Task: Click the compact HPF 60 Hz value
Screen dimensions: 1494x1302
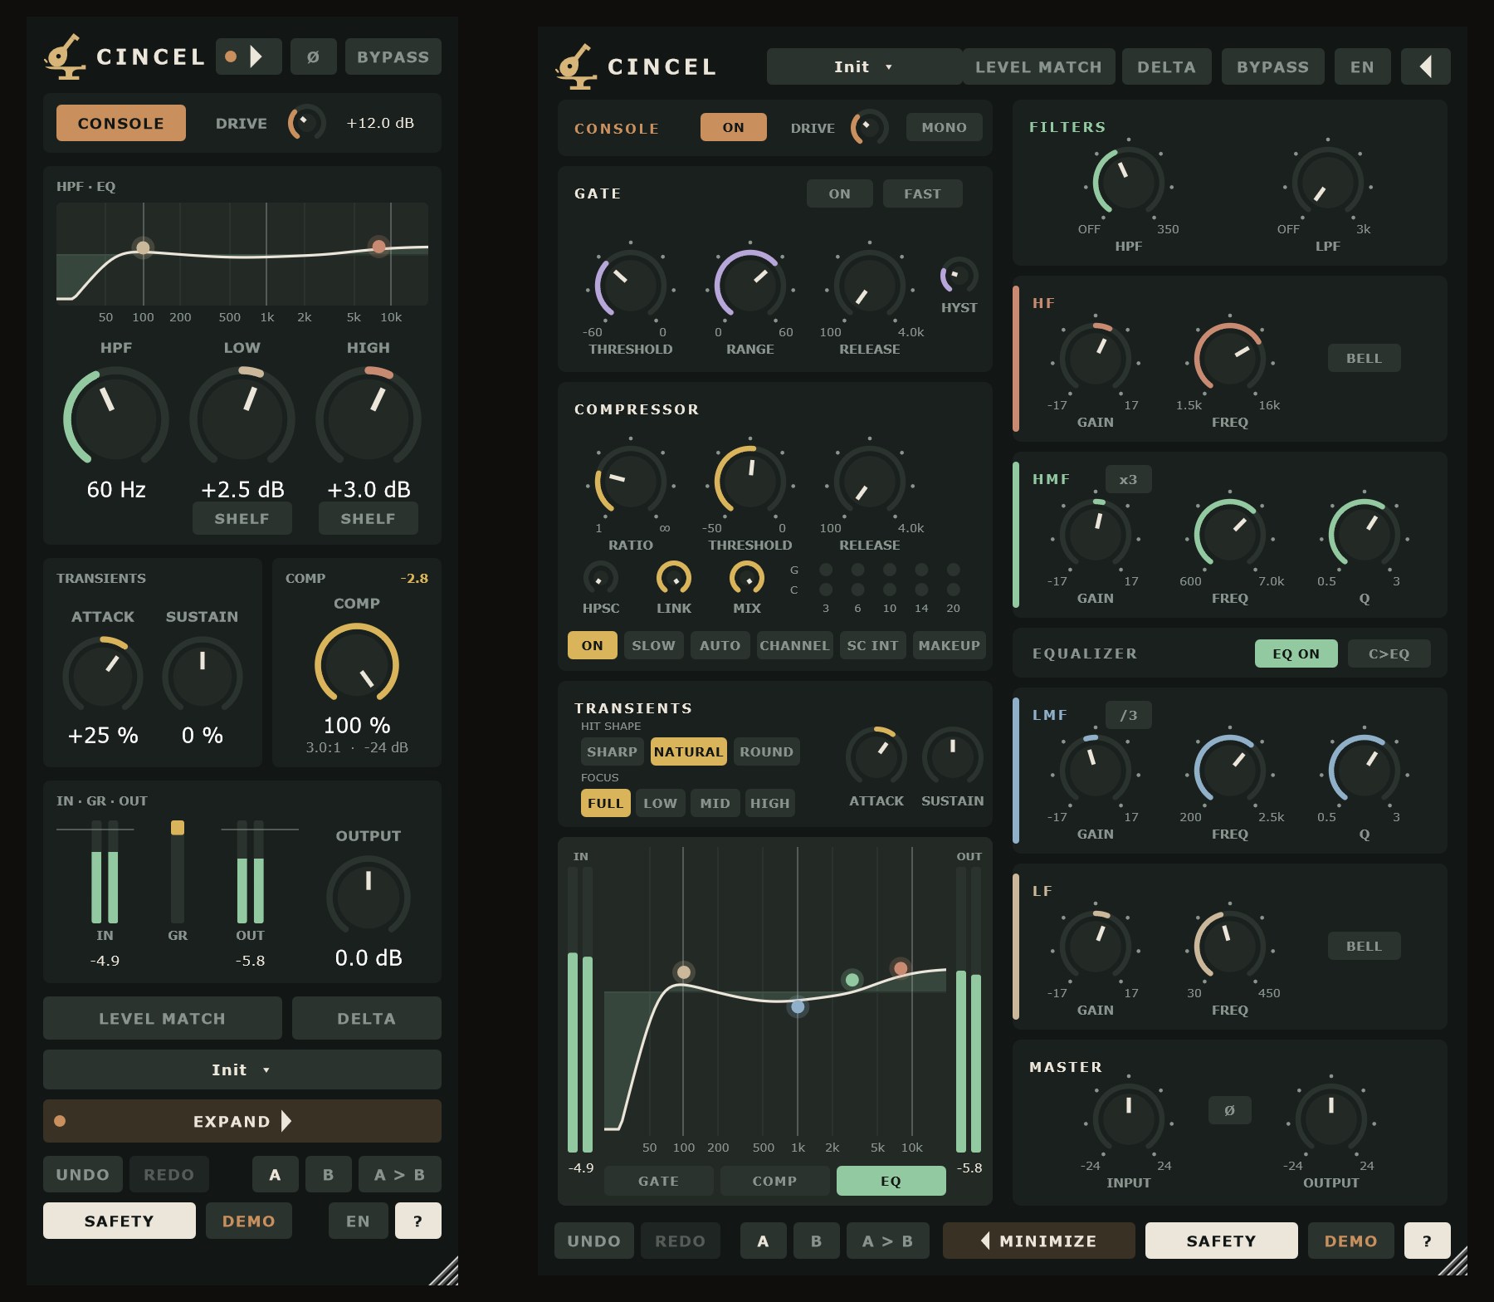Action: point(116,489)
